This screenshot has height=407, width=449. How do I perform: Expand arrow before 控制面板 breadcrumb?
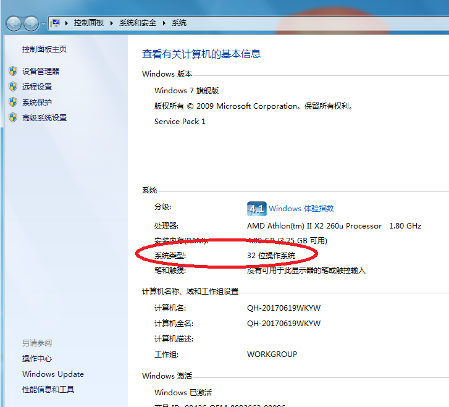click(67, 23)
